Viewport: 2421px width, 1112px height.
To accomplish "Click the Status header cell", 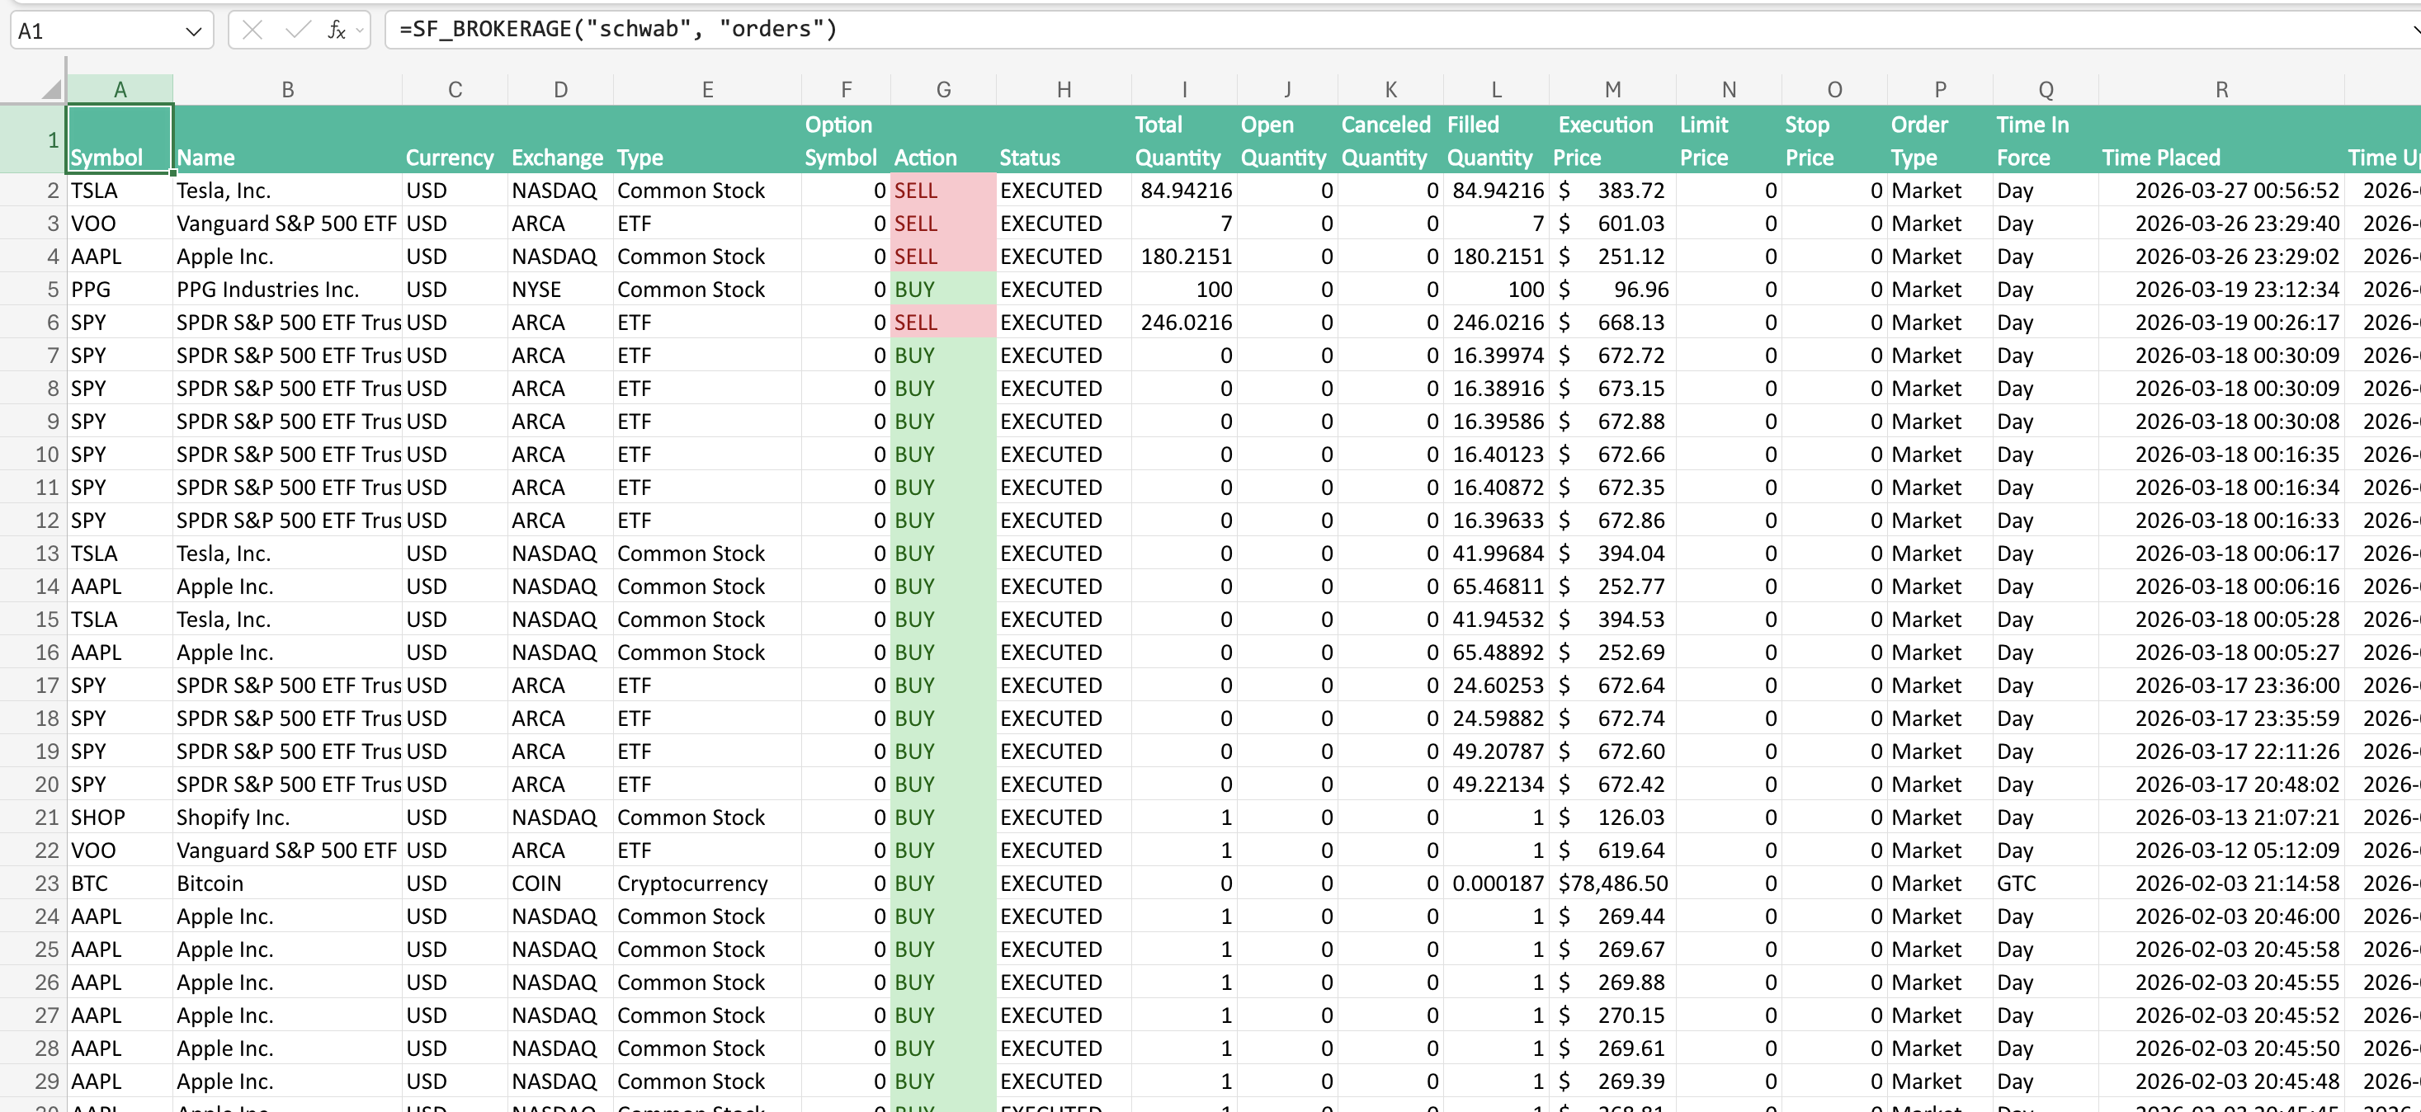I will coord(1064,139).
